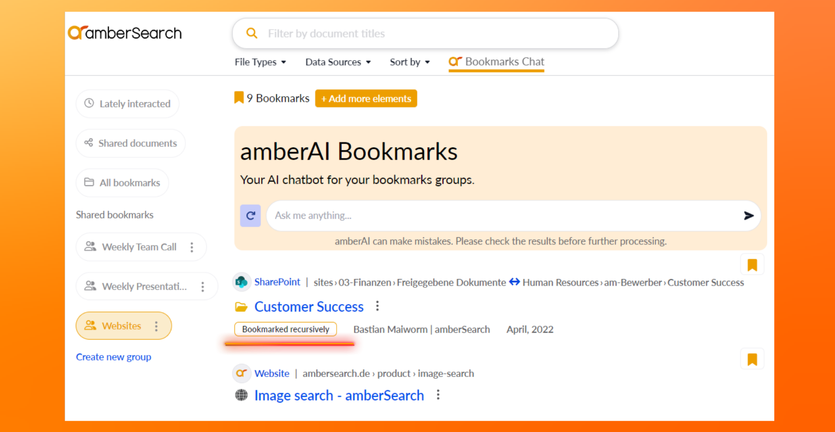835x432 pixels.
Task: Click the Website source link
Action: click(272, 373)
